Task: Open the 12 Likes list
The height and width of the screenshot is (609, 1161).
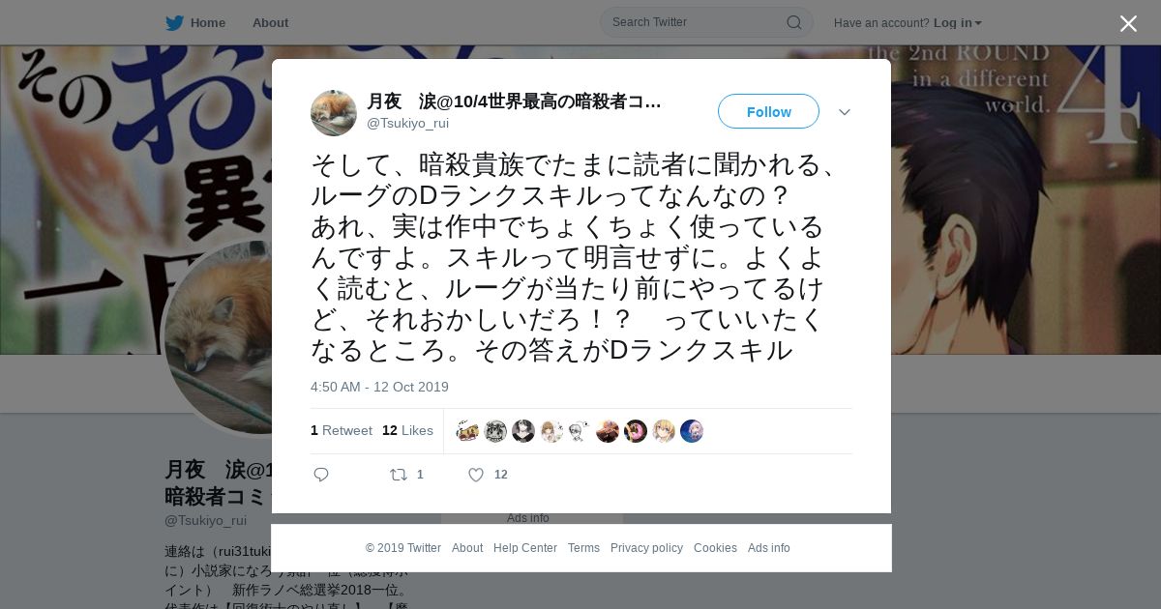Action: point(407,430)
